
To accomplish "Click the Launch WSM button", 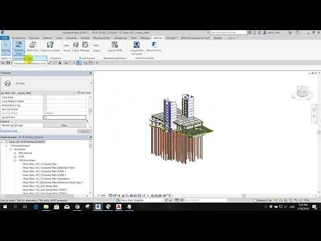I will (114, 47).
